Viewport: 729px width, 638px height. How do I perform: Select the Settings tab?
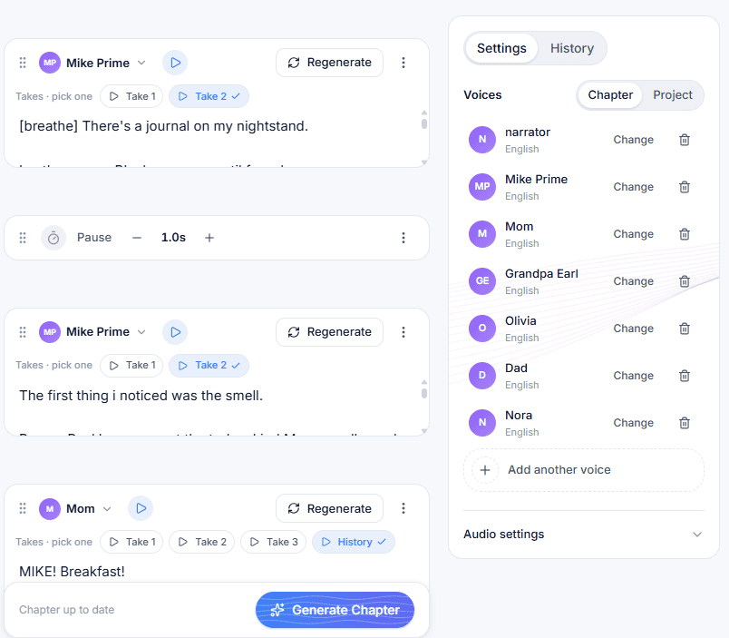(501, 48)
